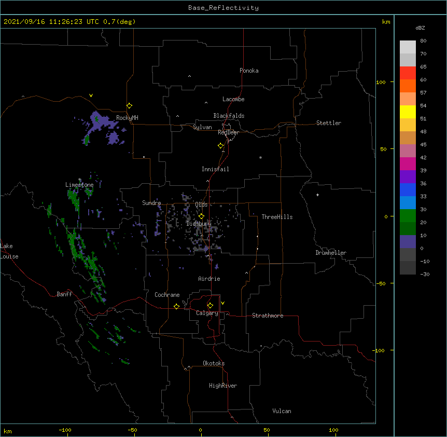This screenshot has height=437, width=447.
Task: Click the -50 tick on the vertical axis
Action: click(x=381, y=283)
